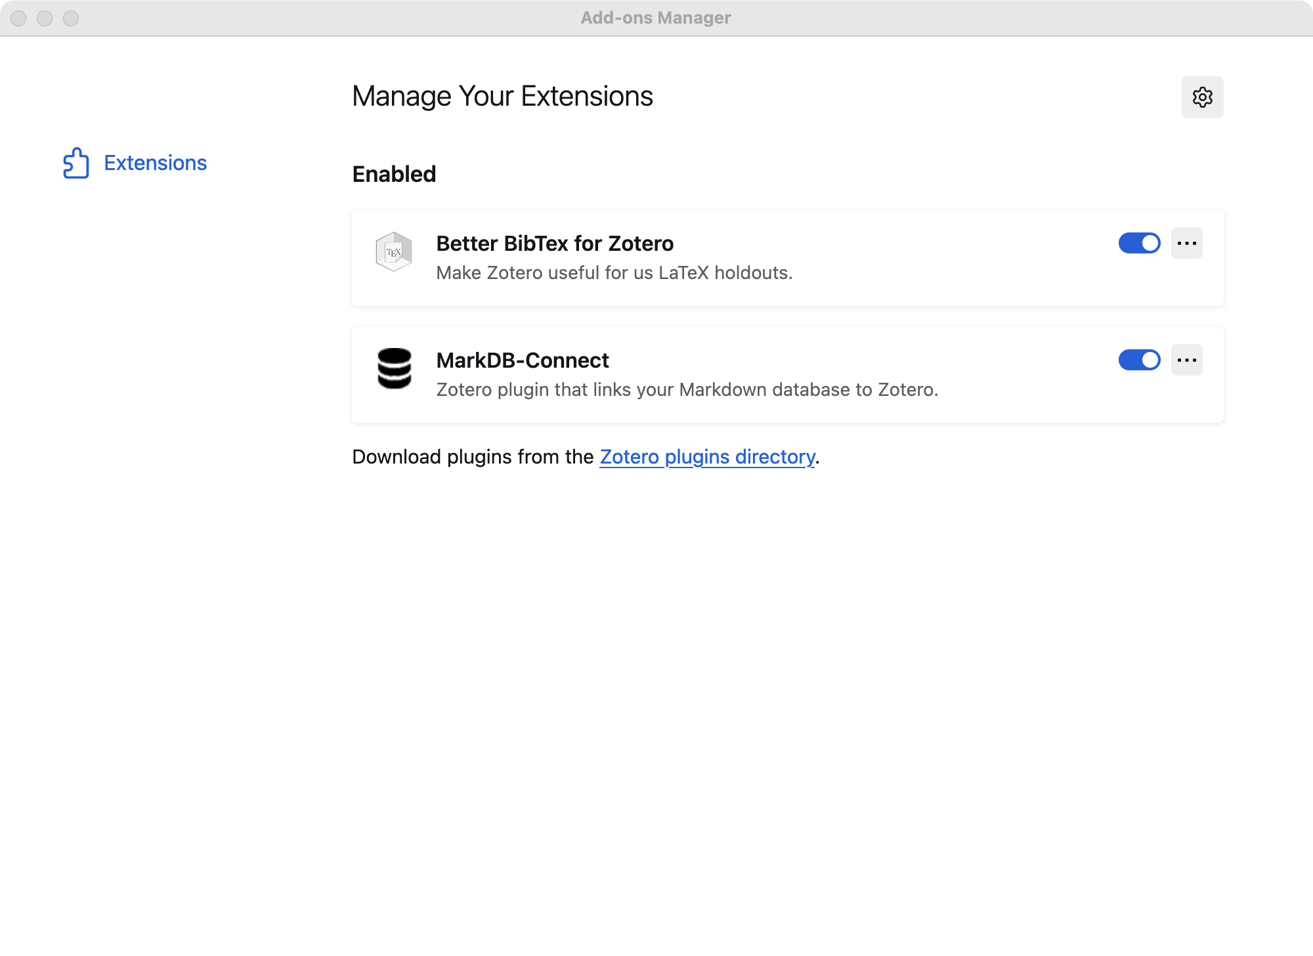Disable the MarkDB-Connect toggle switch
The image size is (1313, 956).
coord(1139,360)
